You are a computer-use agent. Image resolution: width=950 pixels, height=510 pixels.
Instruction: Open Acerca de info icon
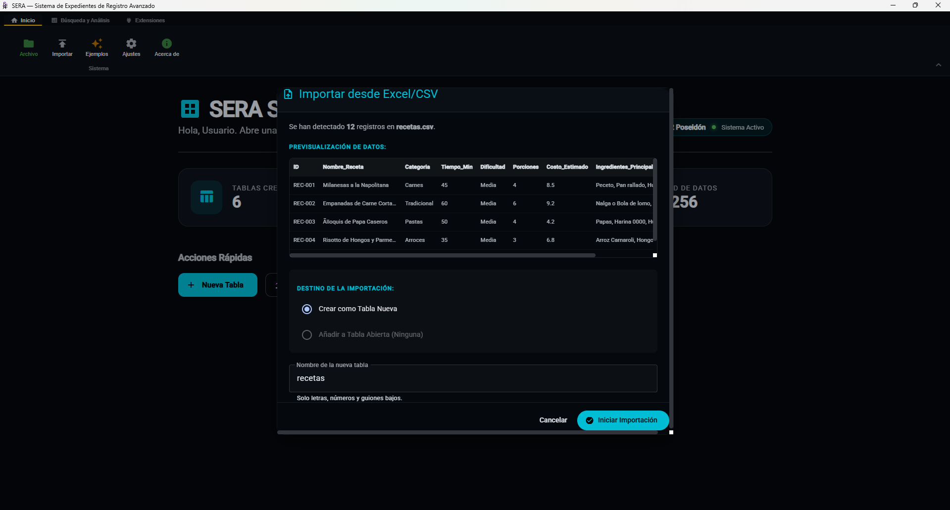(167, 44)
